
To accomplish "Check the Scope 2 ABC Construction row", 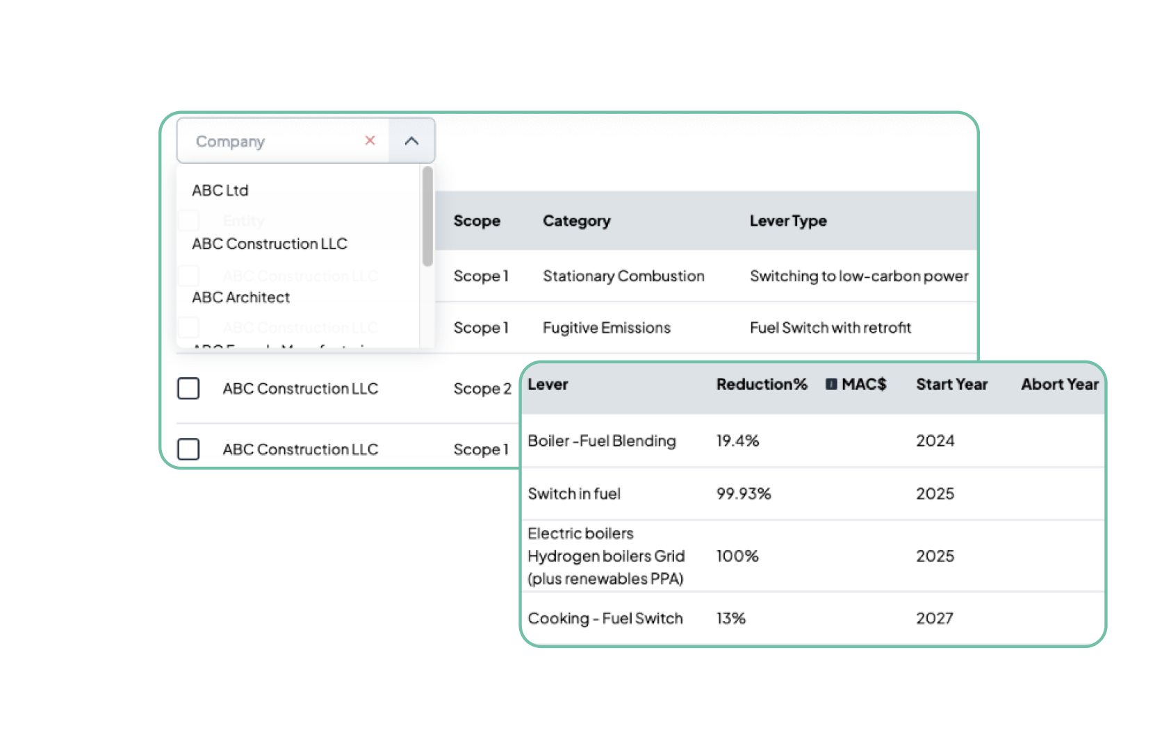I will point(188,388).
